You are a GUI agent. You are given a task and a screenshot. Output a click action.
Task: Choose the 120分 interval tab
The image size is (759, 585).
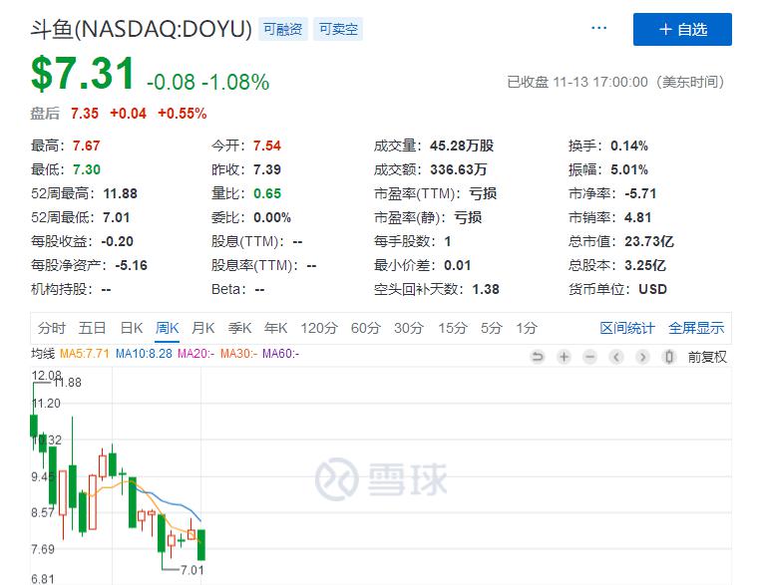point(319,328)
